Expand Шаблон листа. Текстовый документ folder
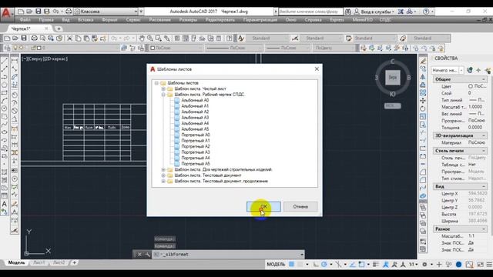The image size is (493, 277). coord(163,175)
